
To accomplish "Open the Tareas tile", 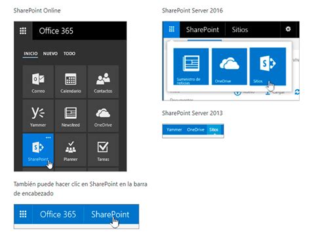I will (x=103, y=150).
